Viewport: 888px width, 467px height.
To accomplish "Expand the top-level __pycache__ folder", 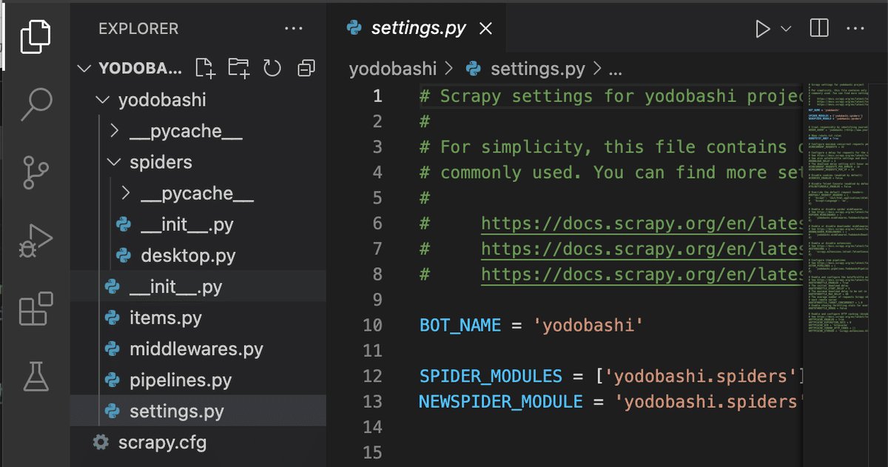I will click(x=114, y=131).
